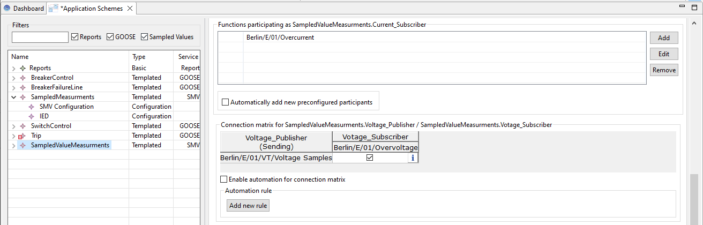Click the BreakerFailureLine scheme icon

pyautogui.click(x=23, y=87)
